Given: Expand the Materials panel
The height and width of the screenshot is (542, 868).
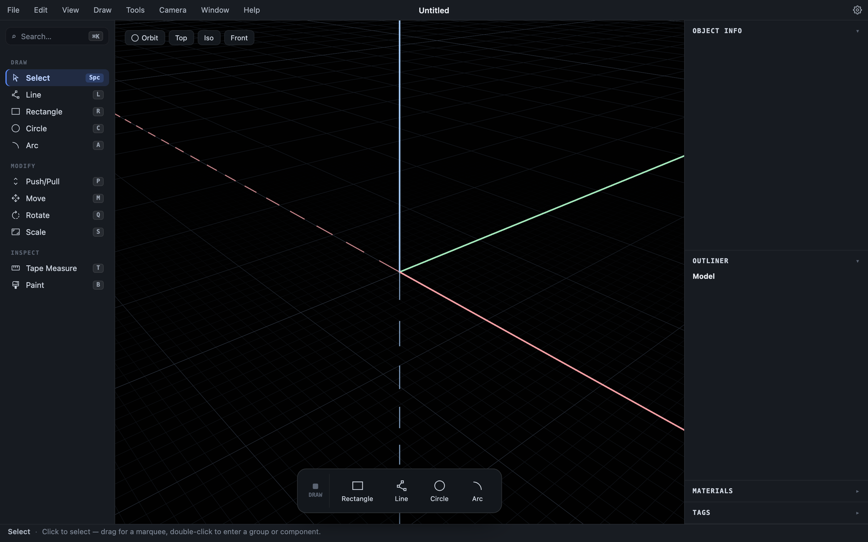Looking at the screenshot, I should click(x=857, y=491).
